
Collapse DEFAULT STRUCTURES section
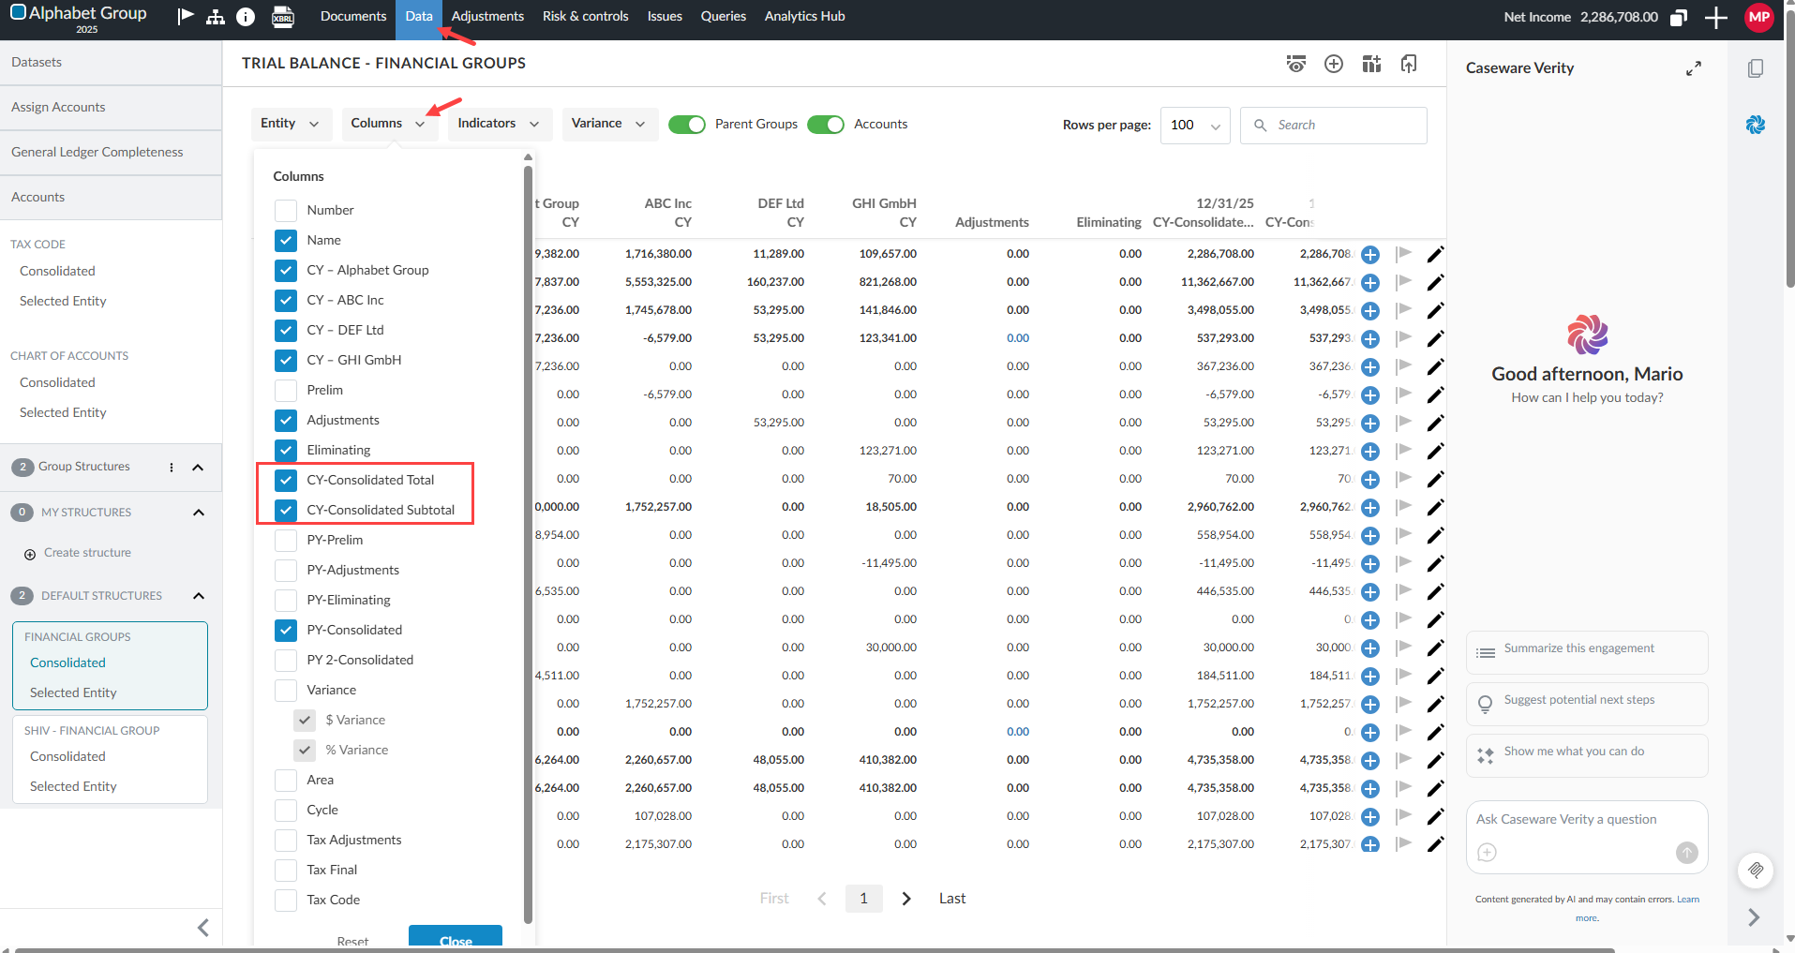(199, 596)
